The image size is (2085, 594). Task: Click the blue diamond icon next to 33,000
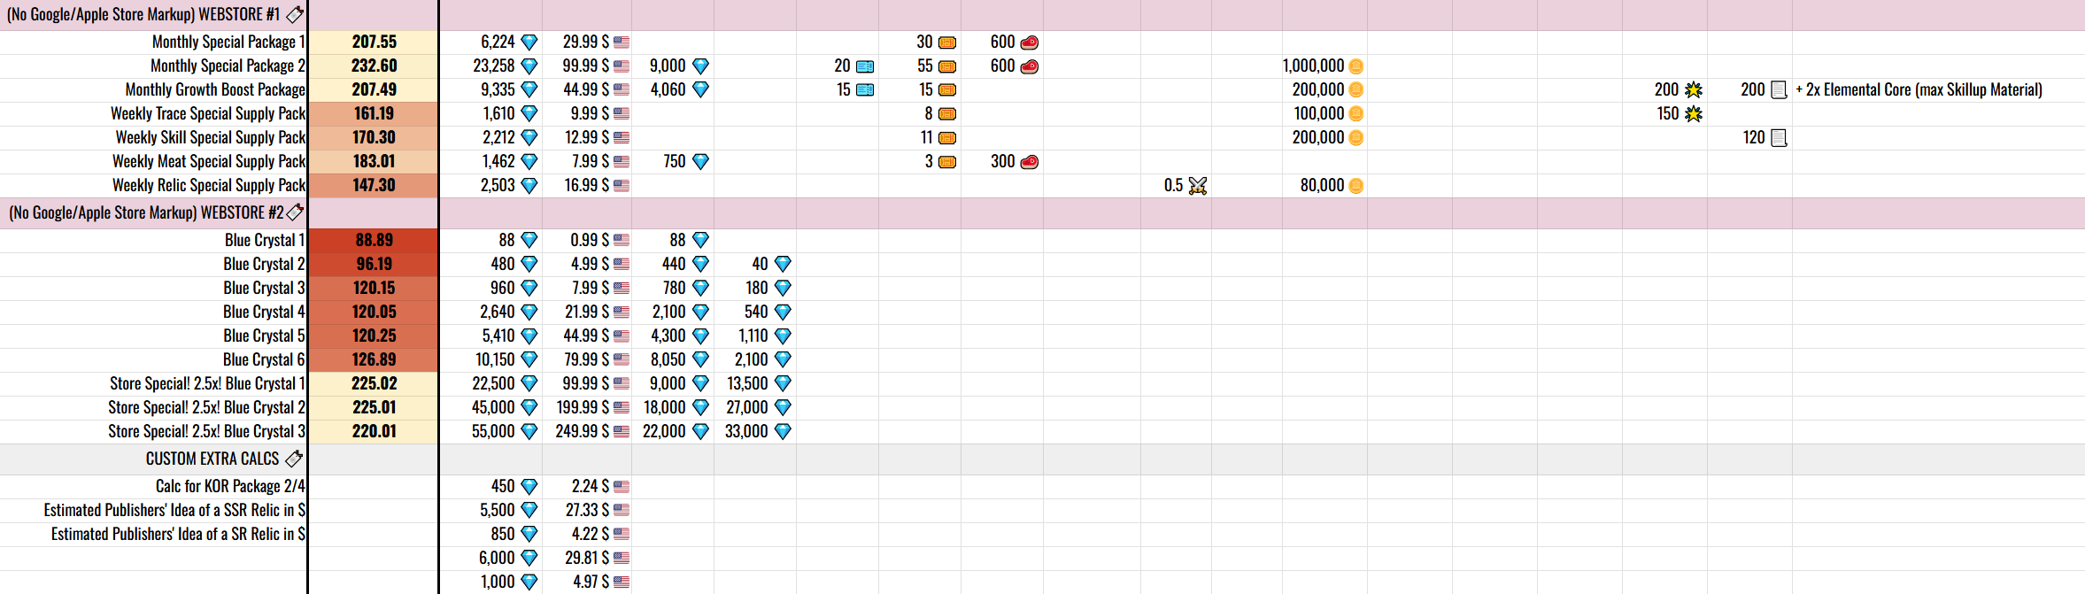783,432
